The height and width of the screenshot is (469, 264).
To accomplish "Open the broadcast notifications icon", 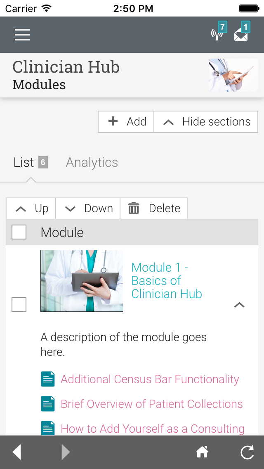I will 217,34.
